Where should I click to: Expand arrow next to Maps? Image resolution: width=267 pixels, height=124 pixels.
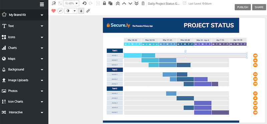click(42, 59)
